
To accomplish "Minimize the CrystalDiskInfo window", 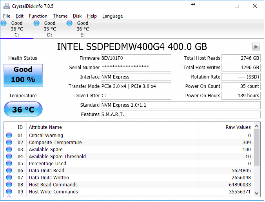I will coord(219,6).
